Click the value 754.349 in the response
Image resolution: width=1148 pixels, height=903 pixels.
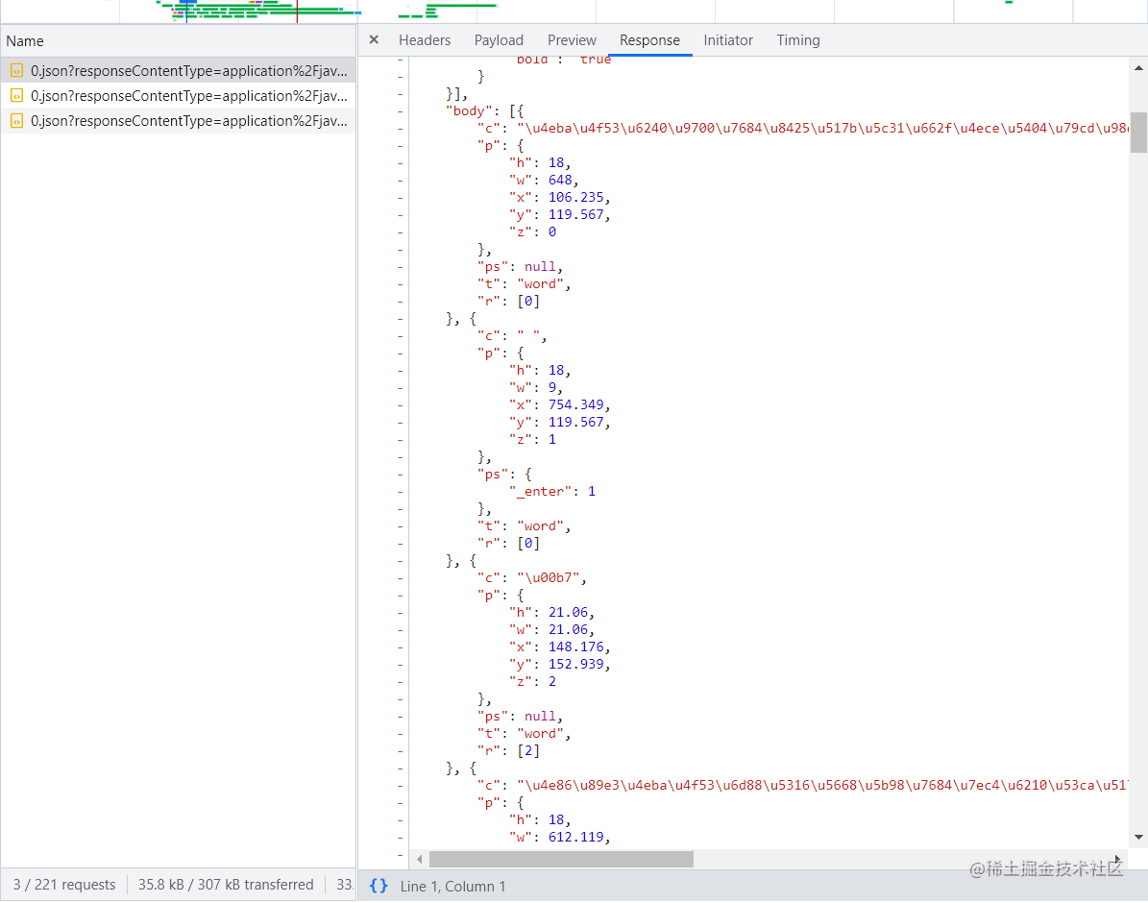(x=576, y=405)
